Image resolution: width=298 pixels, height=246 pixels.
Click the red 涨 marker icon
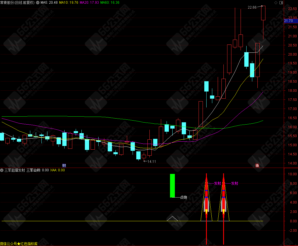click(257, 165)
